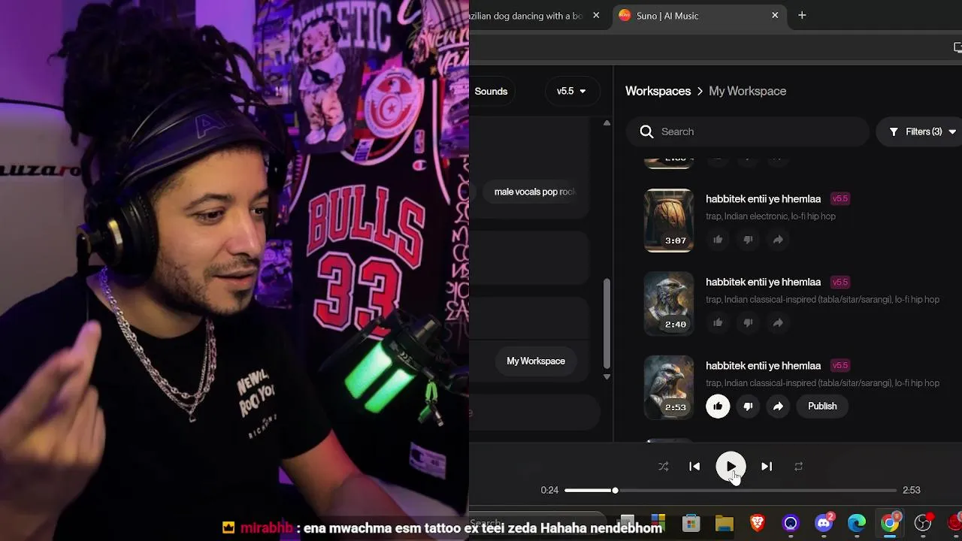Toggle like on the 2:53 song

click(x=718, y=407)
